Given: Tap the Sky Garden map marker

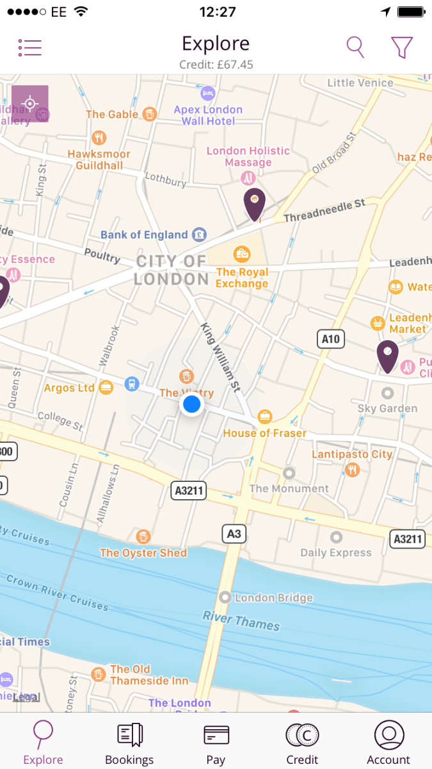Looking at the screenshot, I should 387,393.
